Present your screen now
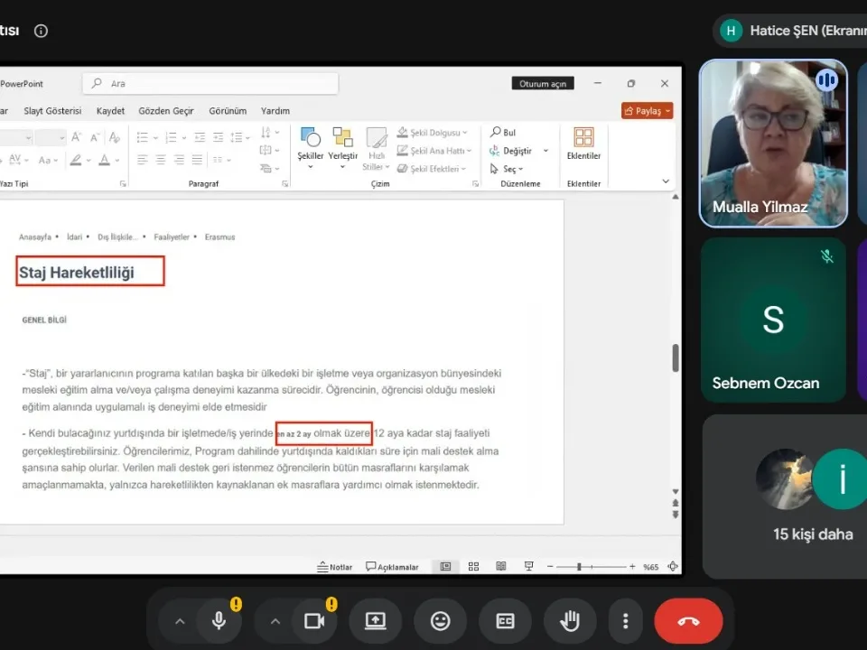 376,621
